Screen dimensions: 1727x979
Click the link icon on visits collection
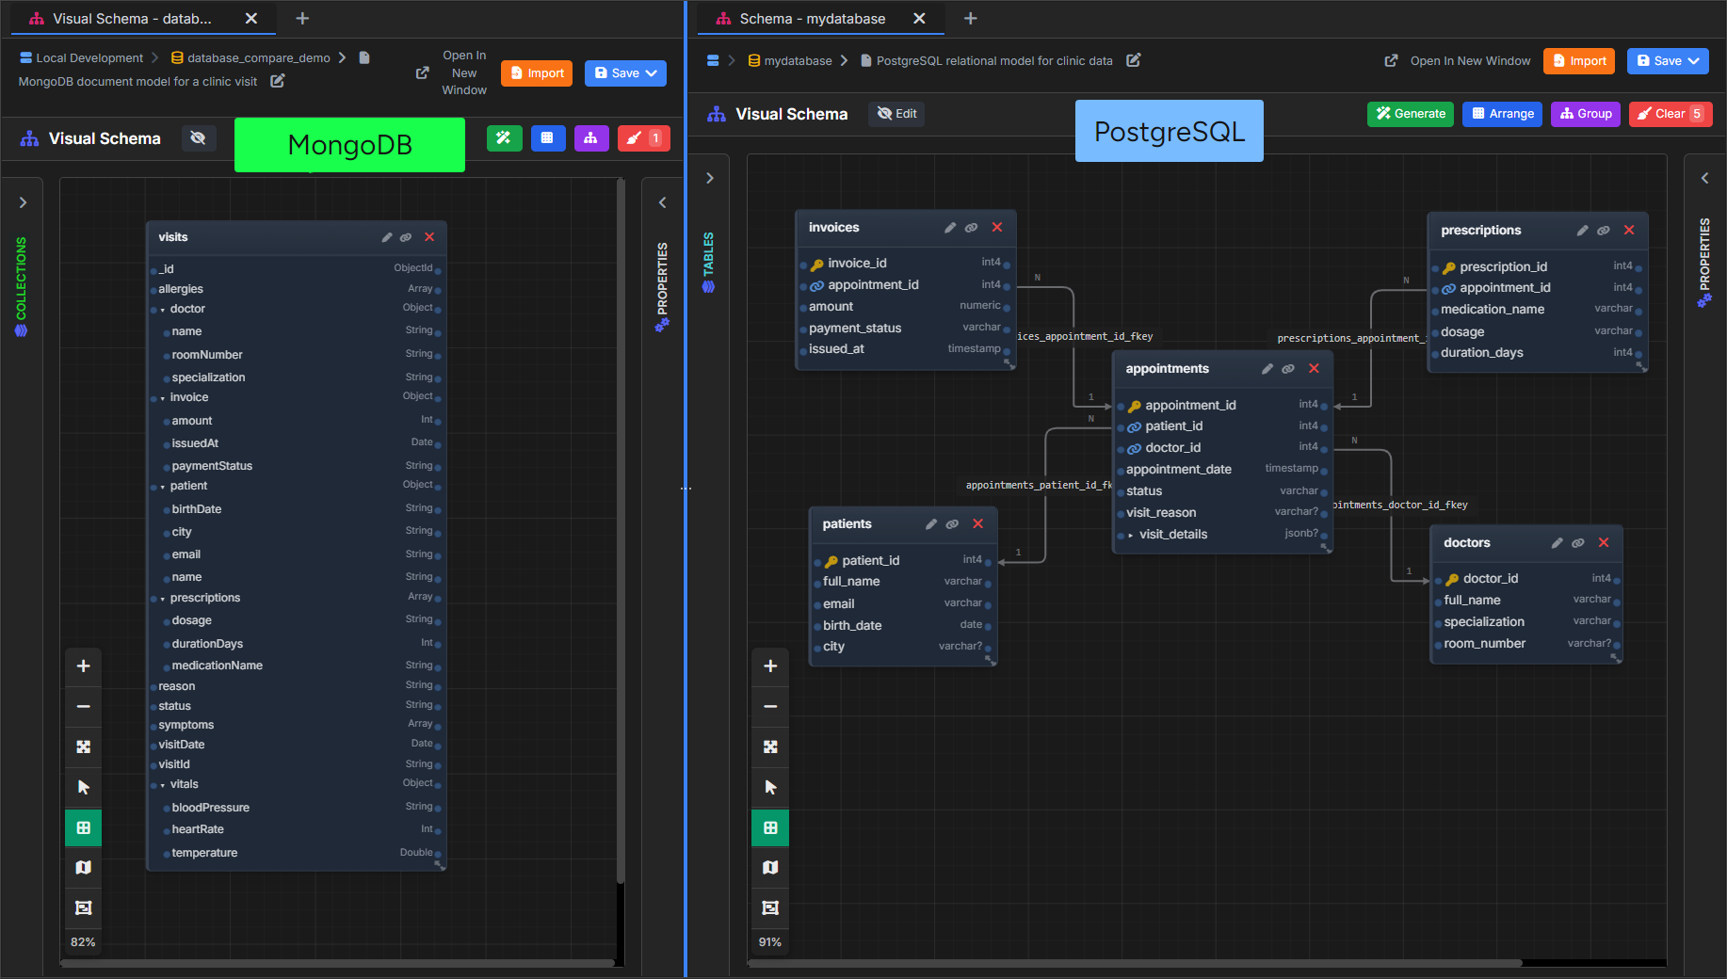(x=406, y=237)
